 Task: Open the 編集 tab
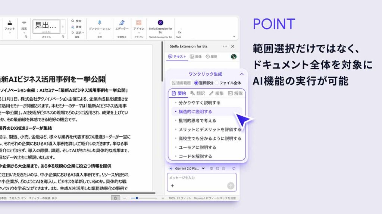(216, 93)
